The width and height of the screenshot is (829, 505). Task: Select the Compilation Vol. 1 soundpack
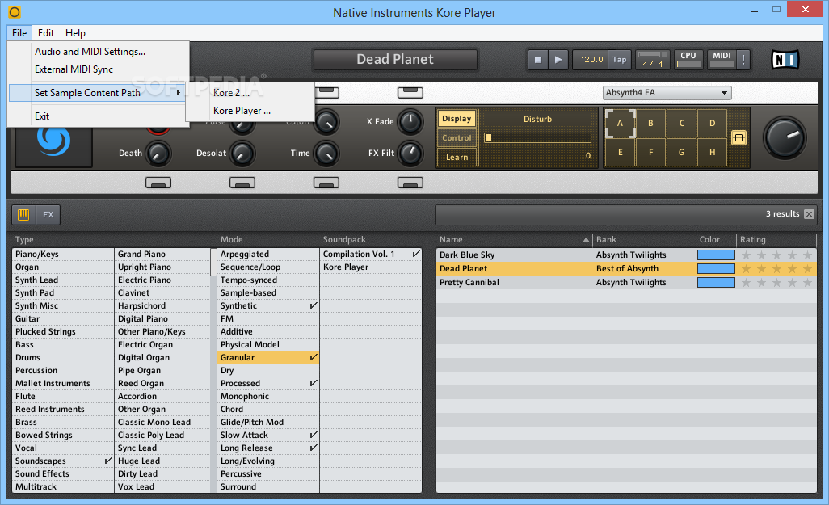pyautogui.click(x=371, y=255)
